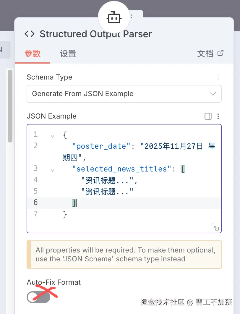Click the code brackets icon beside the title
The width and height of the screenshot is (240, 314).
(30, 34)
